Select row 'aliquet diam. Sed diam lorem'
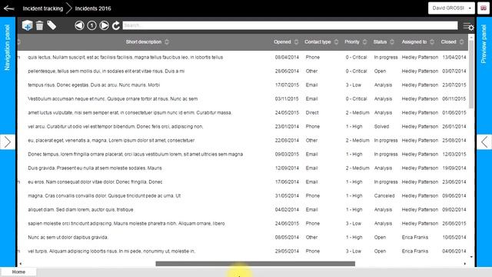Screen dimensions: 492x277 pyautogui.click(x=243, y=209)
